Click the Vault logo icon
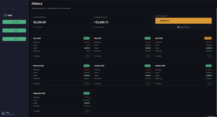 click(5, 15)
